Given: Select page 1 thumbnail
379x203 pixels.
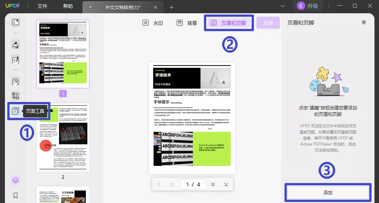Looking at the screenshot, I should (x=63, y=54).
